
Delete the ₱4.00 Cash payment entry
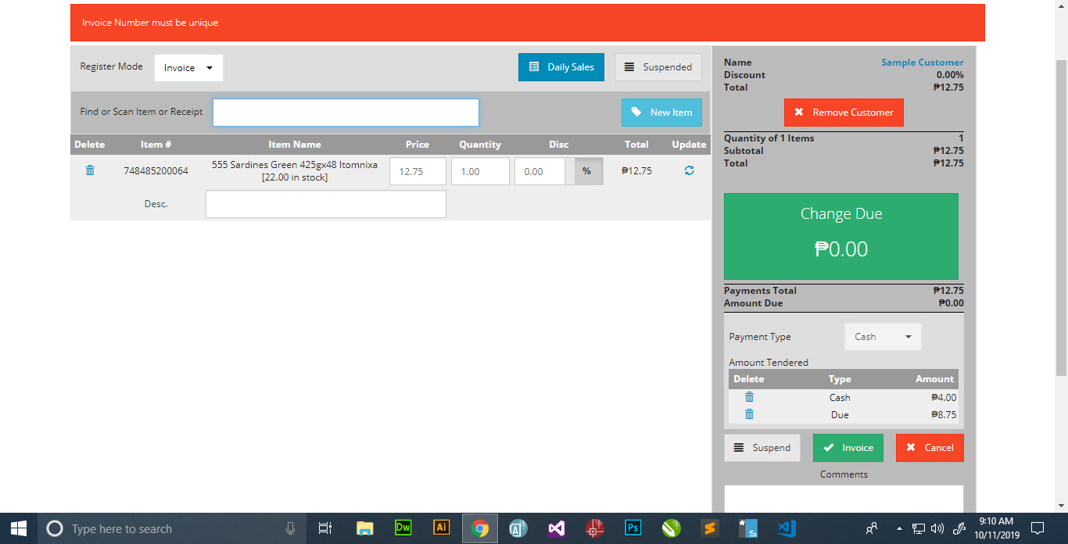click(x=748, y=397)
